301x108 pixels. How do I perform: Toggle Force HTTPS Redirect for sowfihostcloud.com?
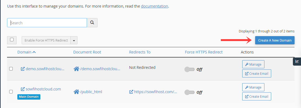189,92
